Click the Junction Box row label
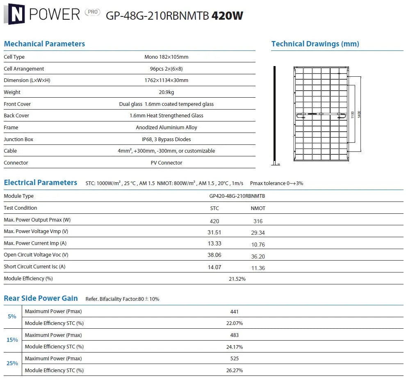Viewport: 406px width, 380px height. coord(18,140)
